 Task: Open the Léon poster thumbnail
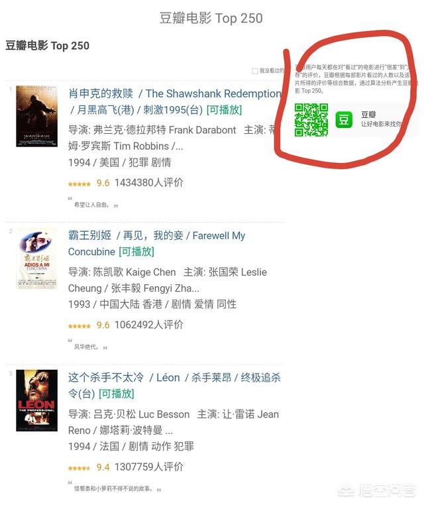point(36,400)
